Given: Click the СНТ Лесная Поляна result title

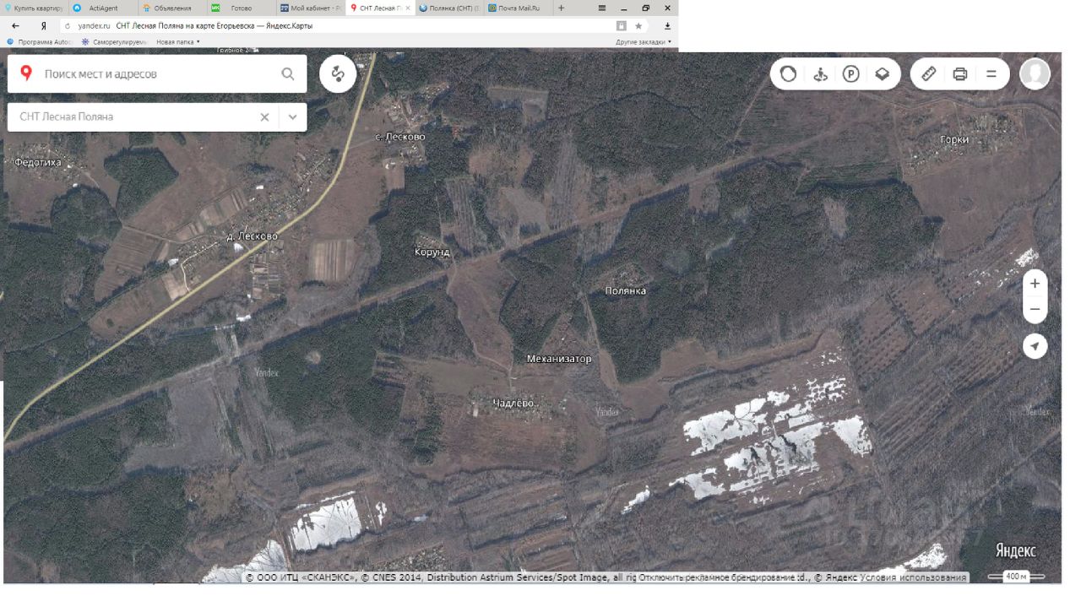Looking at the screenshot, I should pos(67,117).
